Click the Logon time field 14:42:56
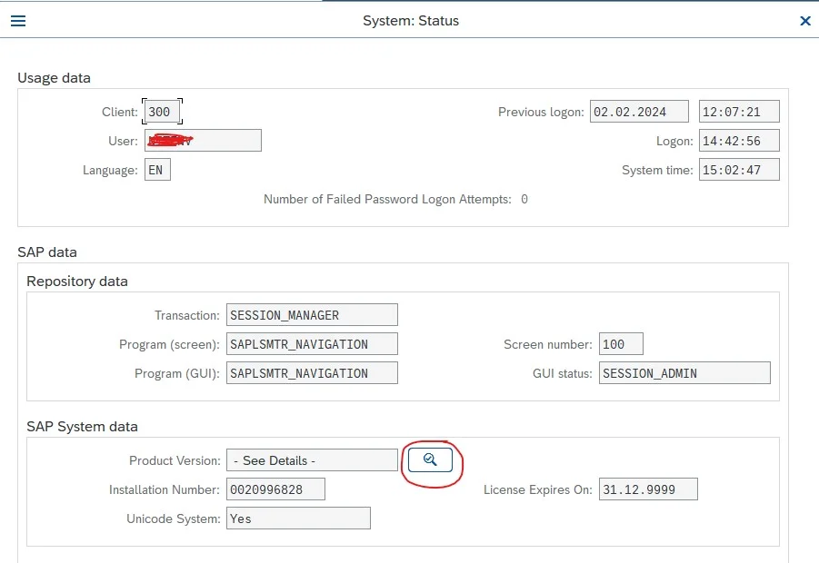 (x=739, y=141)
